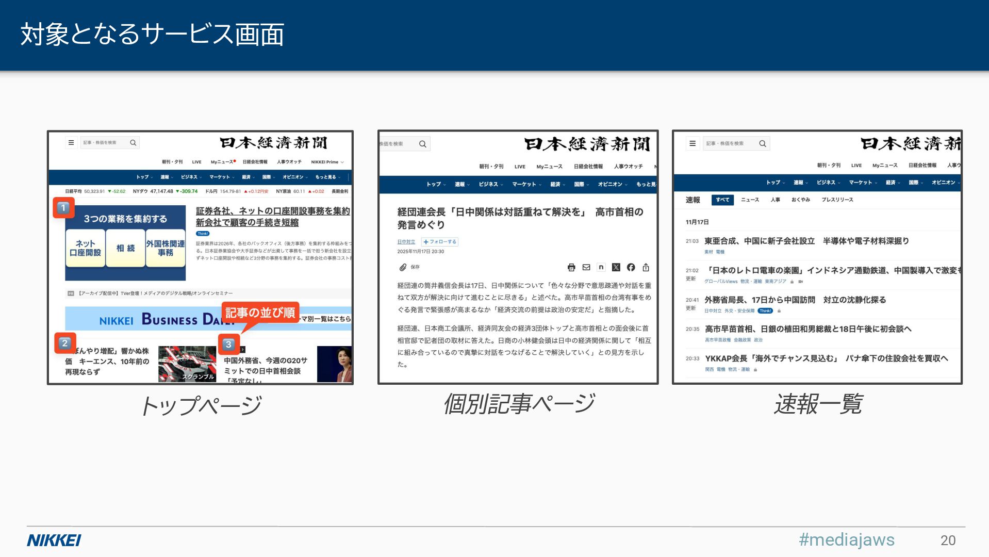This screenshot has width=989, height=557.
Task: Click ドル円 154.79-81 ticker entry
Action: [237, 191]
